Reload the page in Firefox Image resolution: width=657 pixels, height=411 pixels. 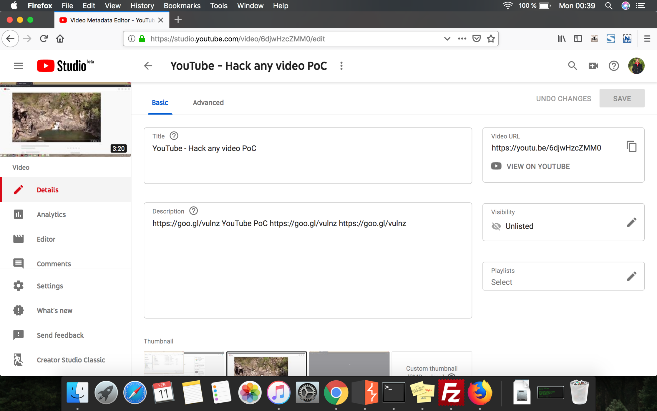point(44,39)
